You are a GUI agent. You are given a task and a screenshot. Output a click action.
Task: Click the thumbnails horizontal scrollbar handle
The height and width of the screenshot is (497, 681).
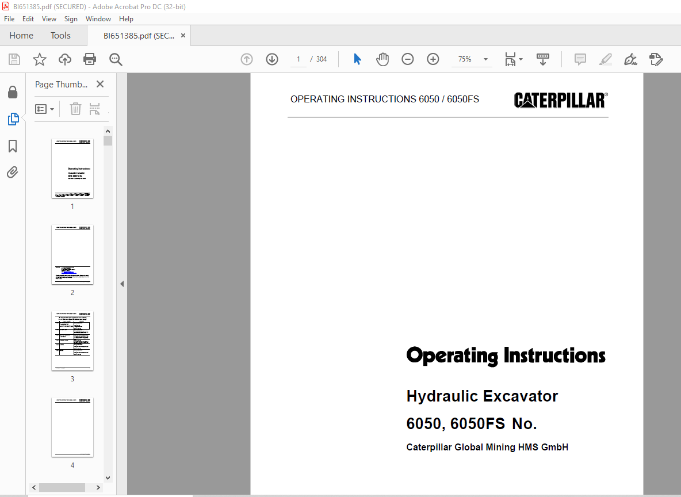tap(62, 487)
